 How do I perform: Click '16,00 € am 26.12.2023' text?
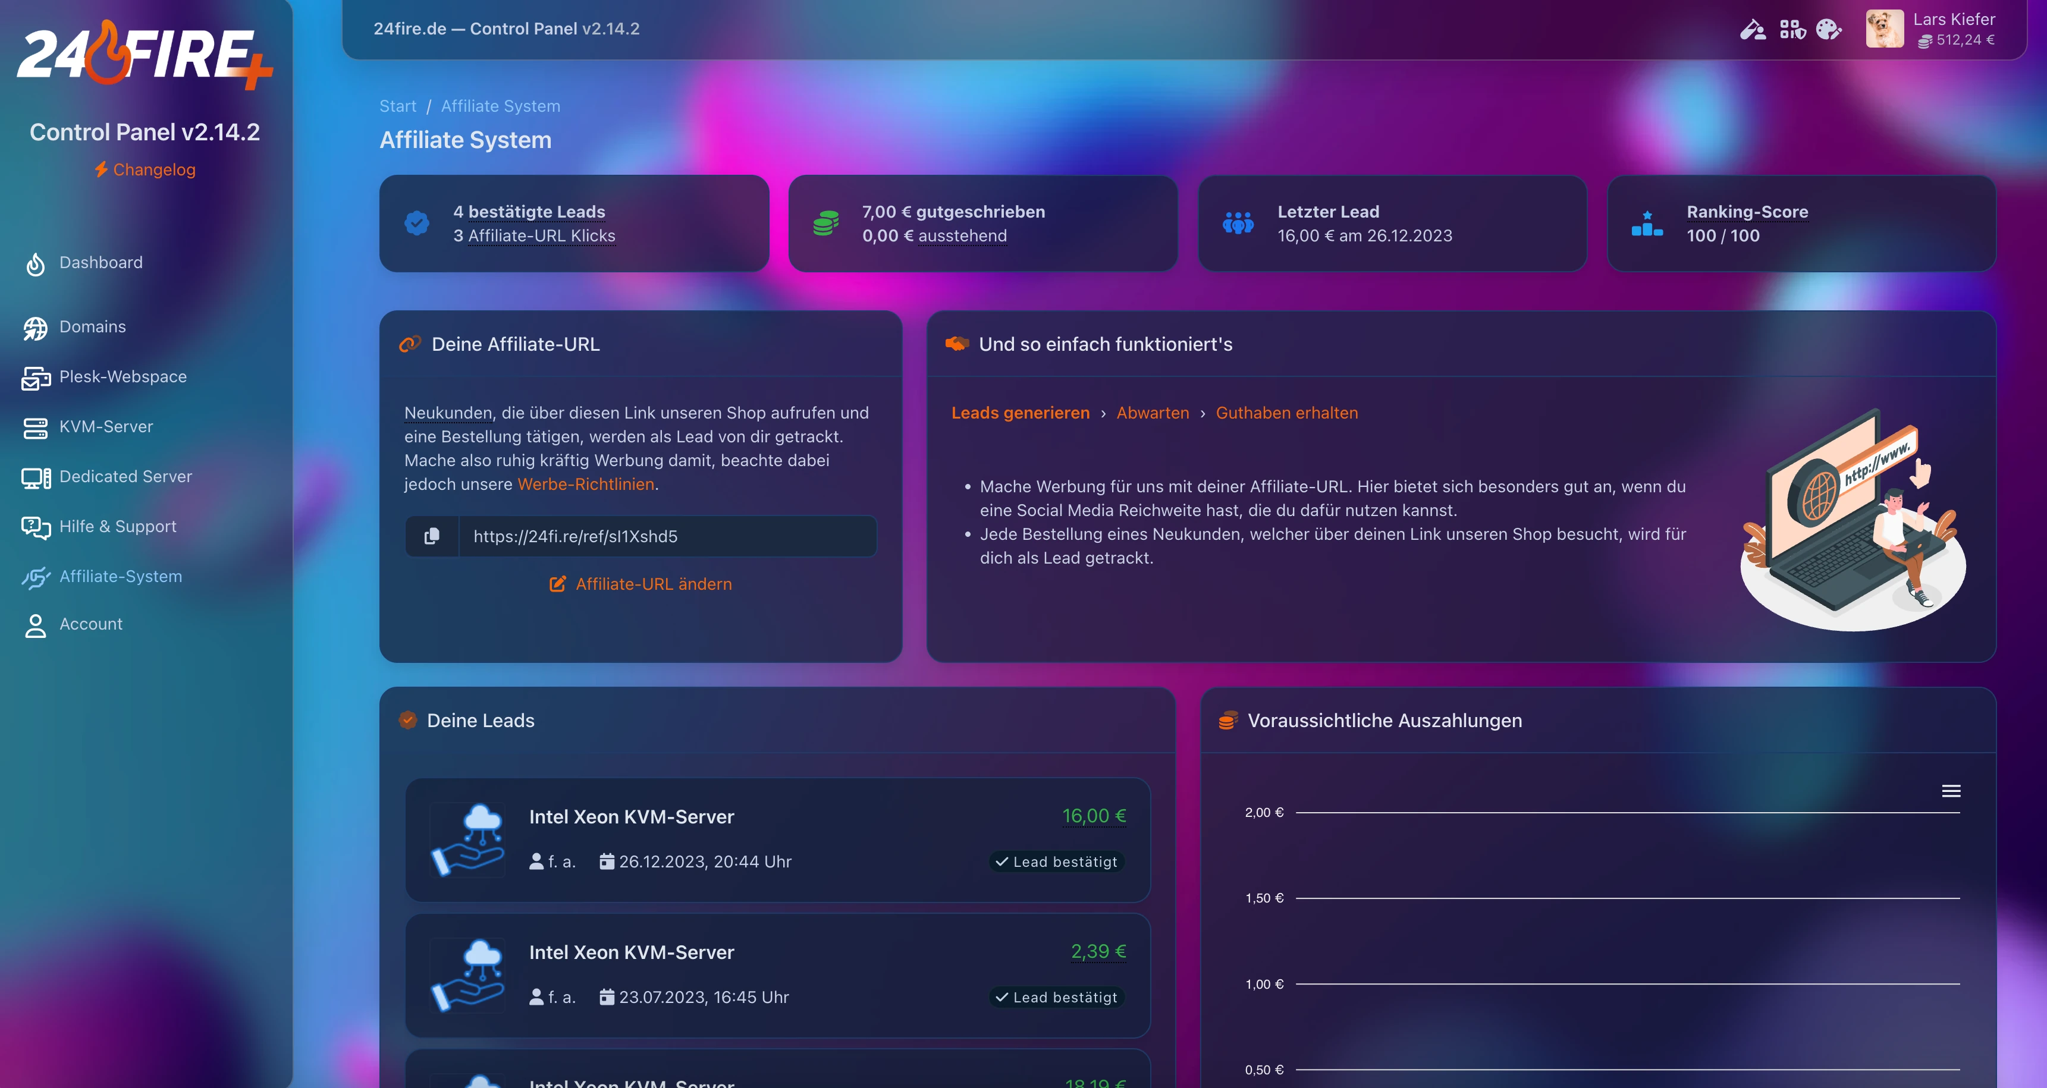[1364, 236]
